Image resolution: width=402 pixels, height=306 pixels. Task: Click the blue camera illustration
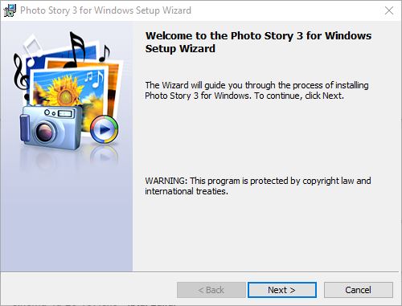click(51, 128)
